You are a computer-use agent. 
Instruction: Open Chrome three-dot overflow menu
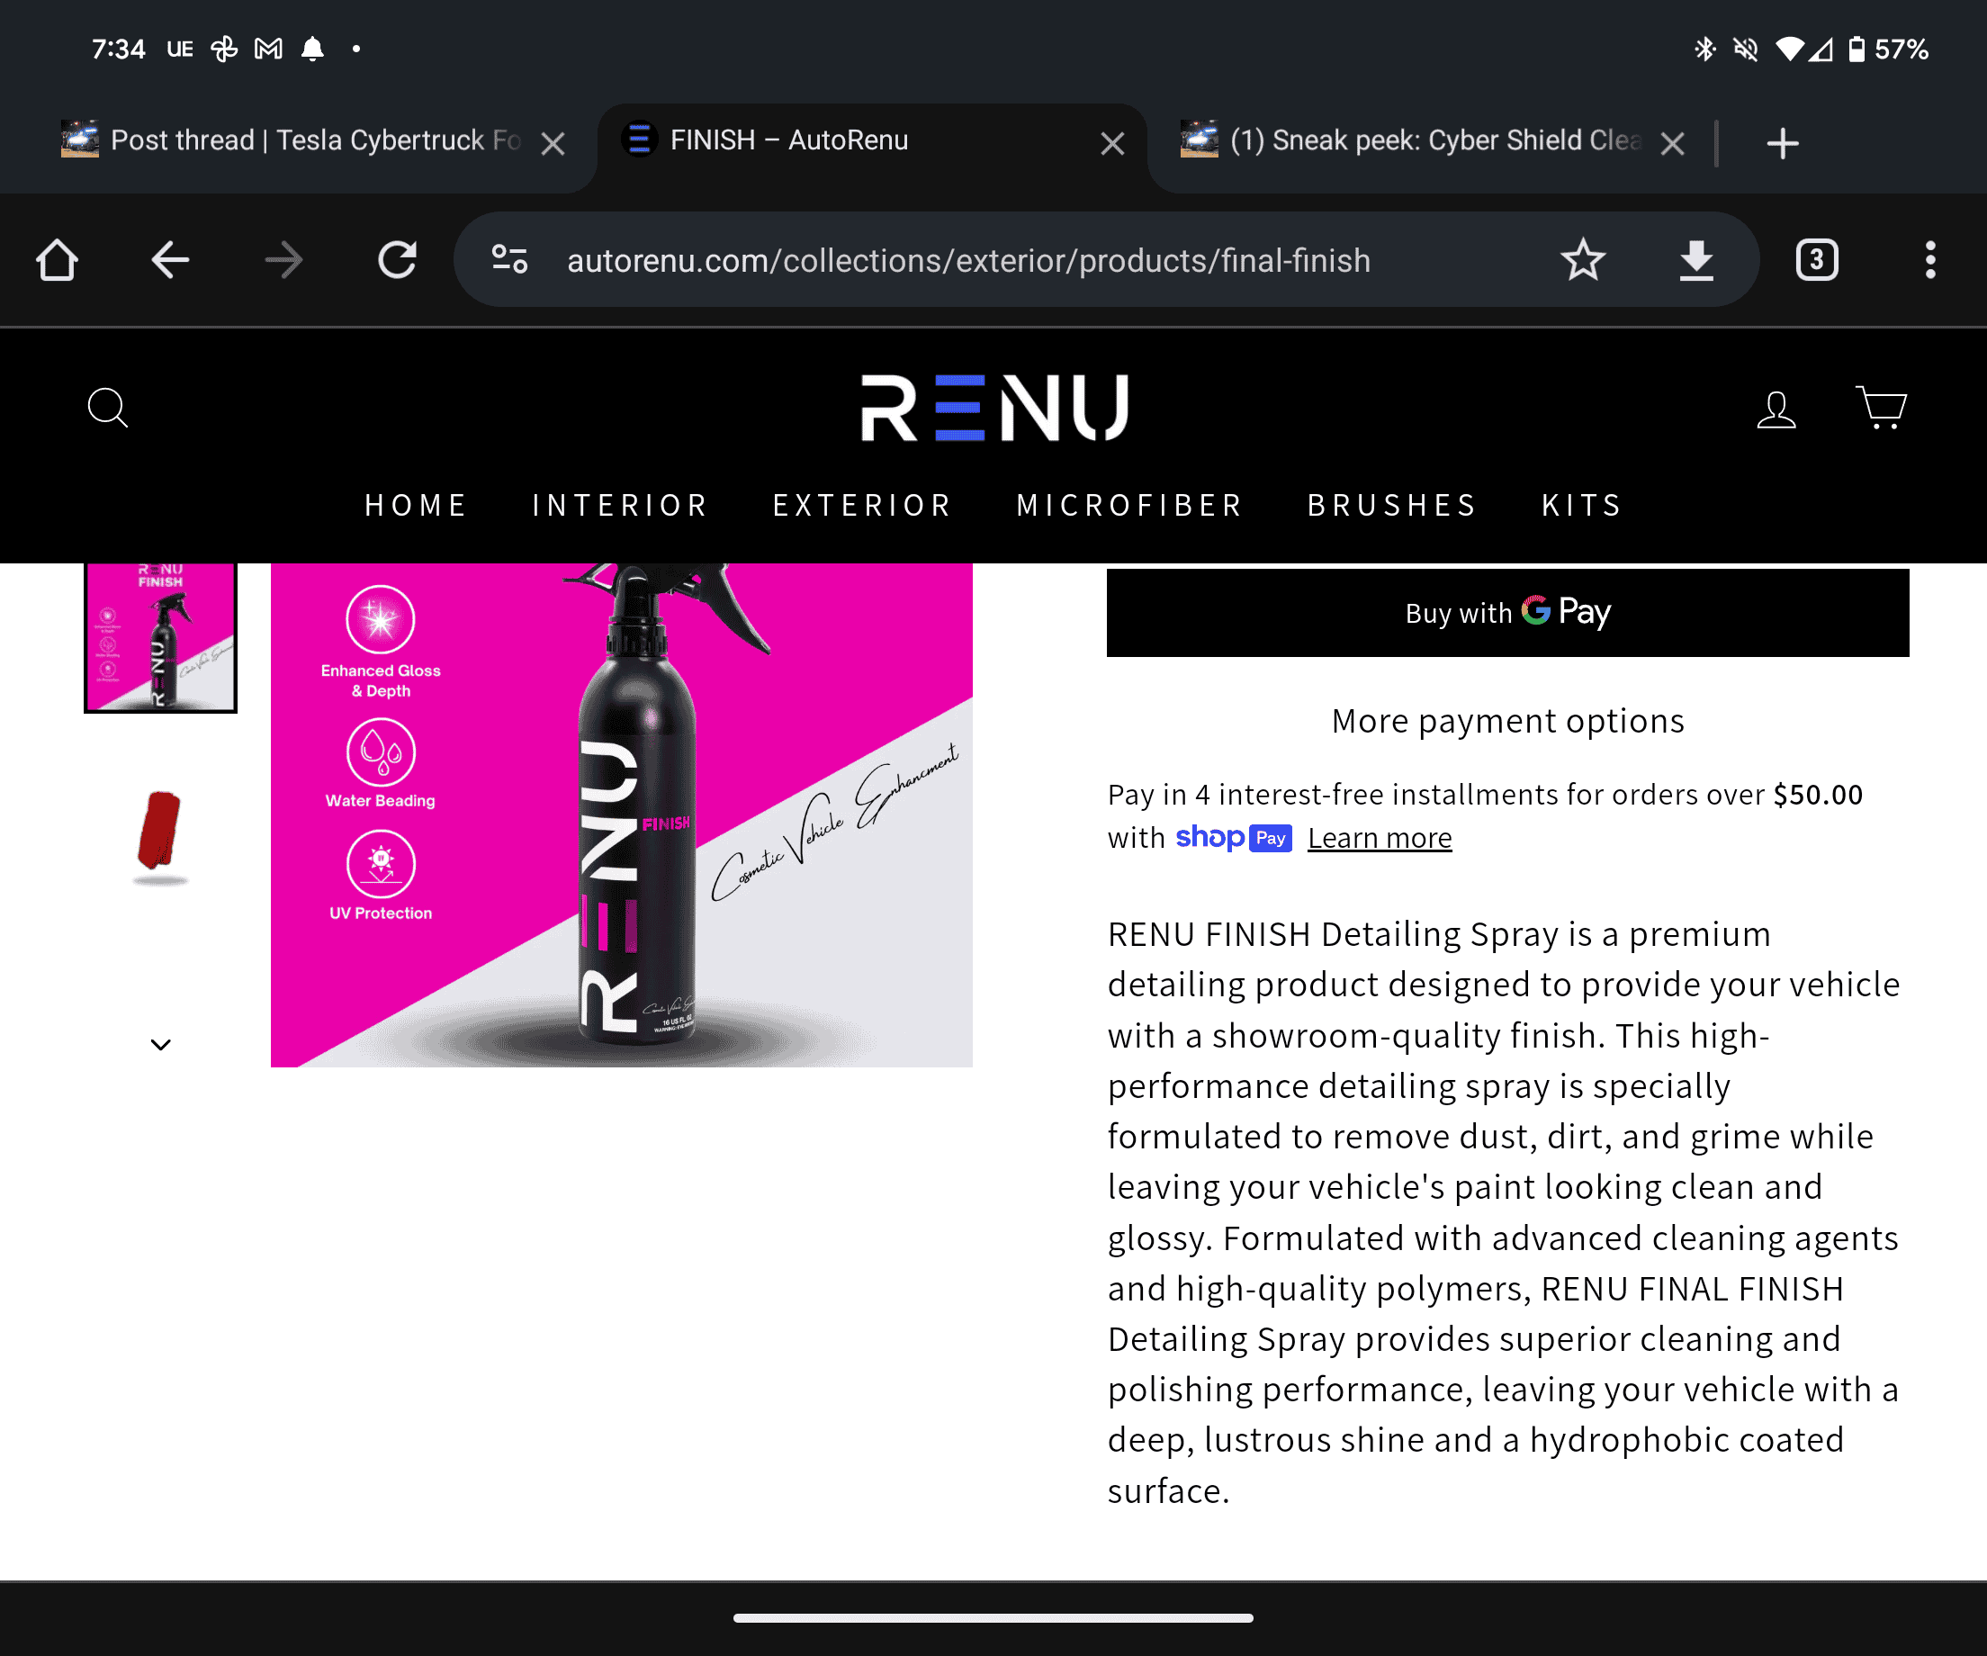coord(1930,259)
